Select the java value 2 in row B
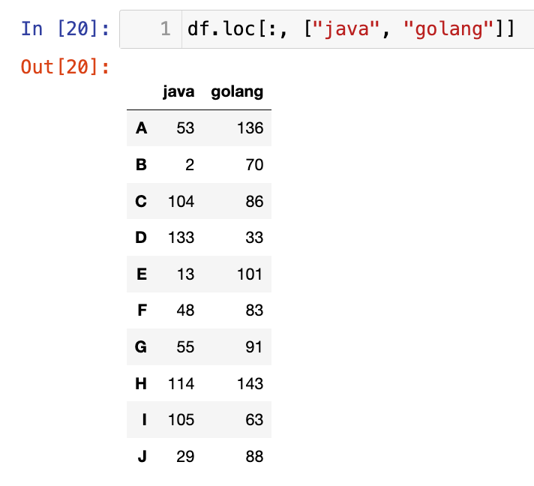The height and width of the screenshot is (486, 534). point(190,165)
